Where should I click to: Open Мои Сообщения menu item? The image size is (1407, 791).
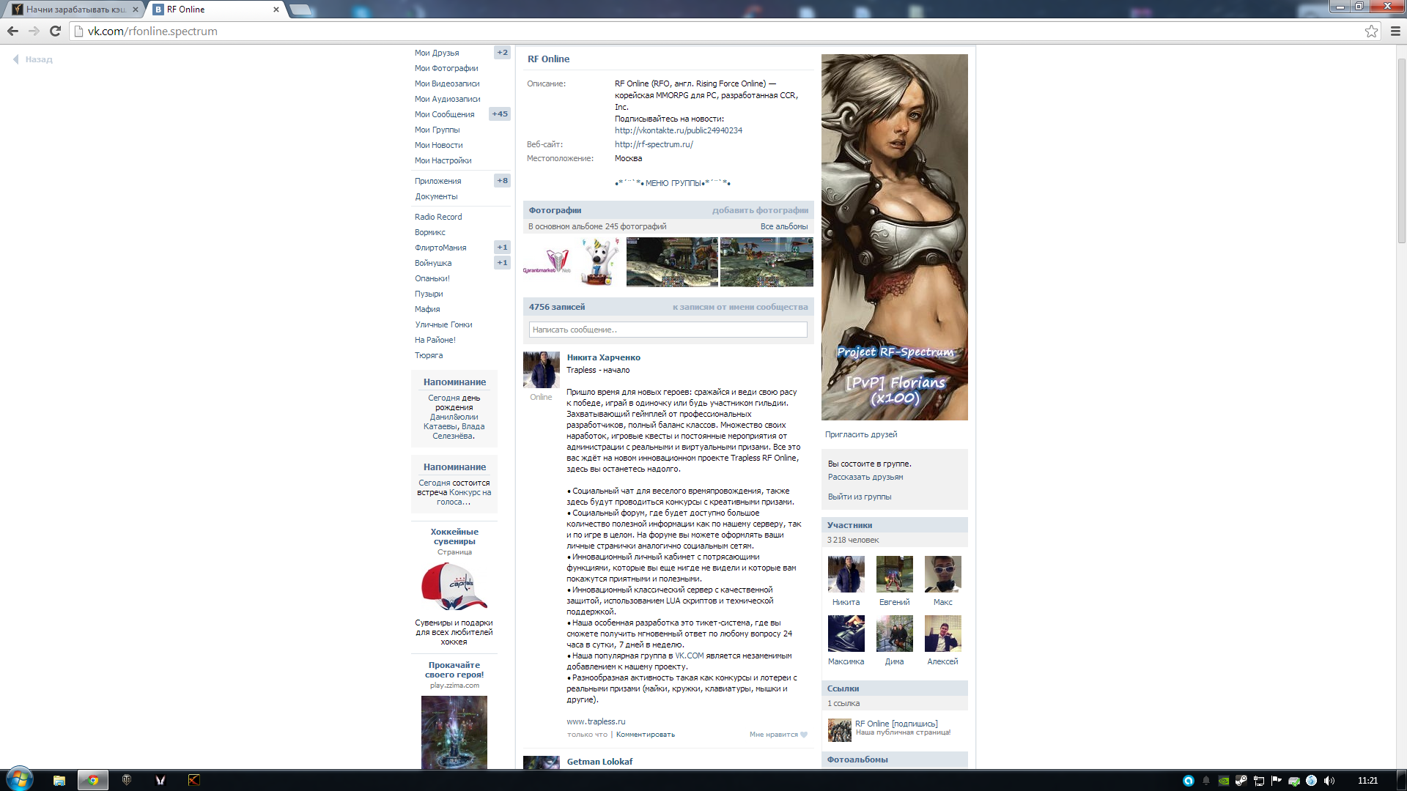point(444,114)
